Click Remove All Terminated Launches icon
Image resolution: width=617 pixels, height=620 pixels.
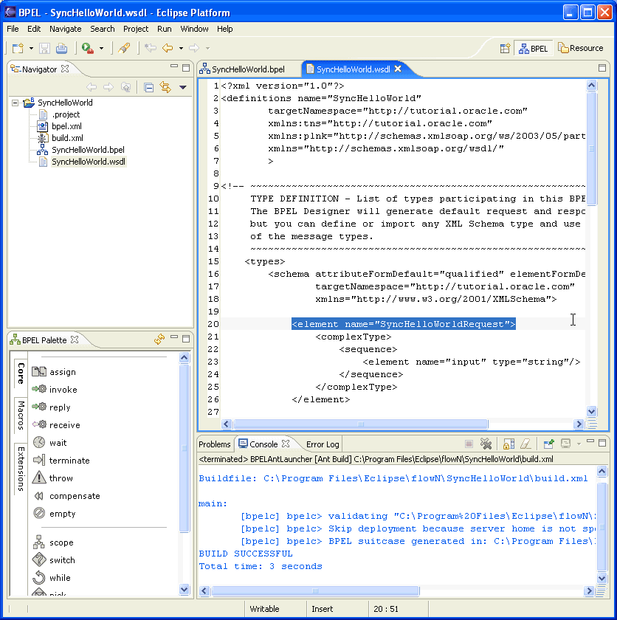[486, 444]
